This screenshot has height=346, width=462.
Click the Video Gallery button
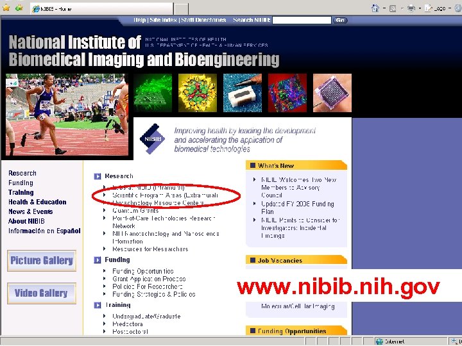(x=42, y=293)
